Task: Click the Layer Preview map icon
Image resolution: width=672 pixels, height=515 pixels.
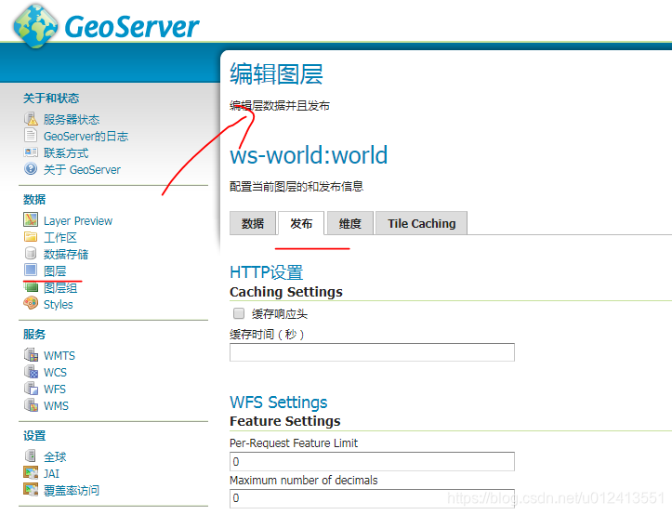Action: point(31,219)
